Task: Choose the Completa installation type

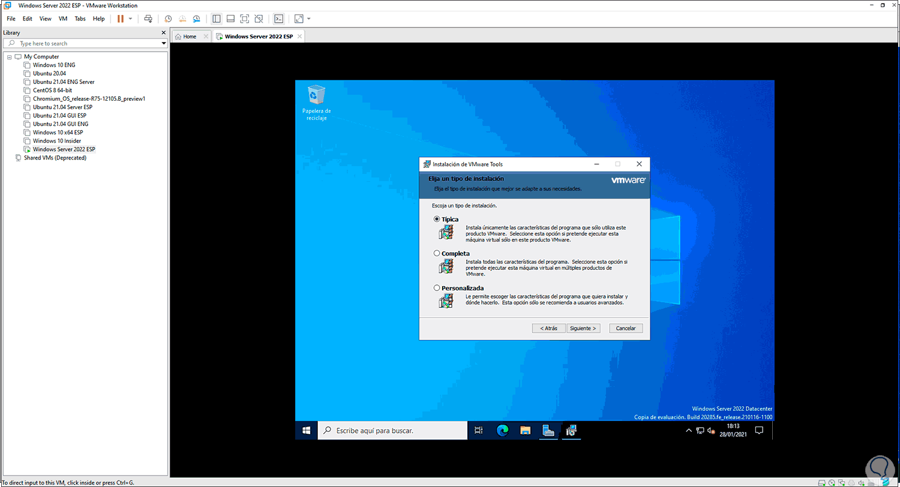Action: (437, 253)
